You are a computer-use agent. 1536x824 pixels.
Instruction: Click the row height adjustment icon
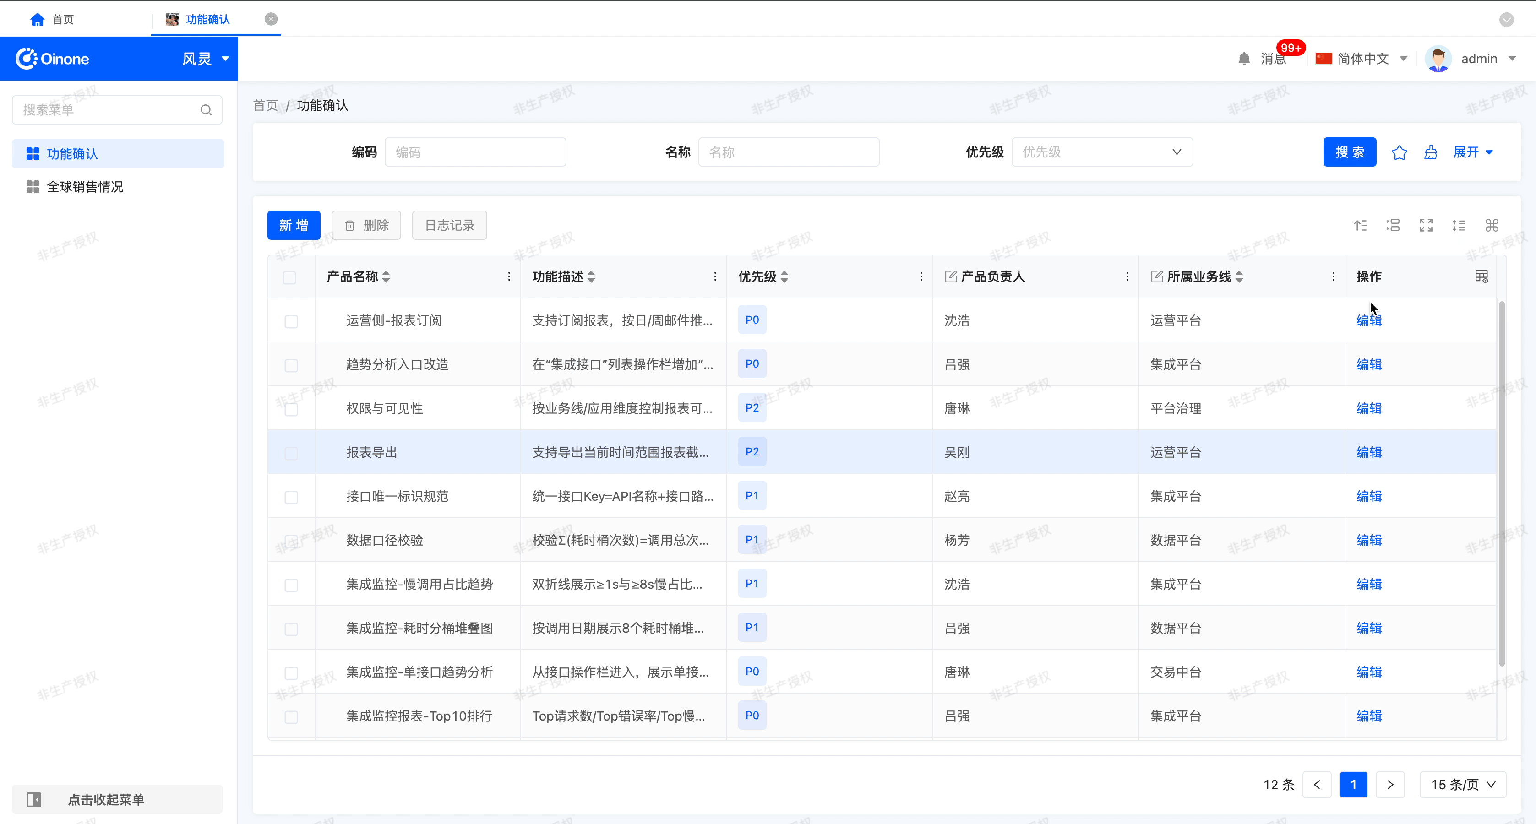click(x=1459, y=225)
